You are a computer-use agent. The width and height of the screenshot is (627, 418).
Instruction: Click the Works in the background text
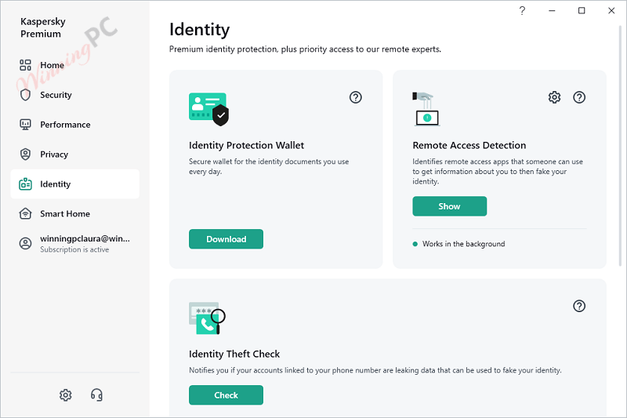pos(463,244)
